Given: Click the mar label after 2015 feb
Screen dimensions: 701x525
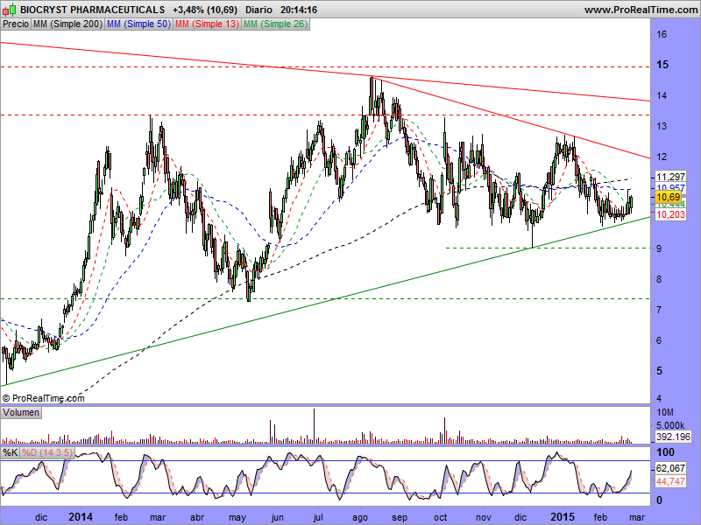Looking at the screenshot, I should (x=636, y=517).
